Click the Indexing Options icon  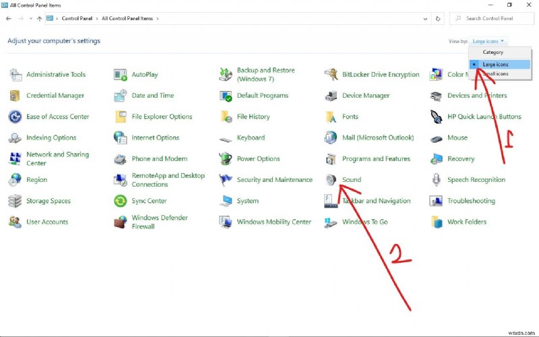(x=15, y=138)
